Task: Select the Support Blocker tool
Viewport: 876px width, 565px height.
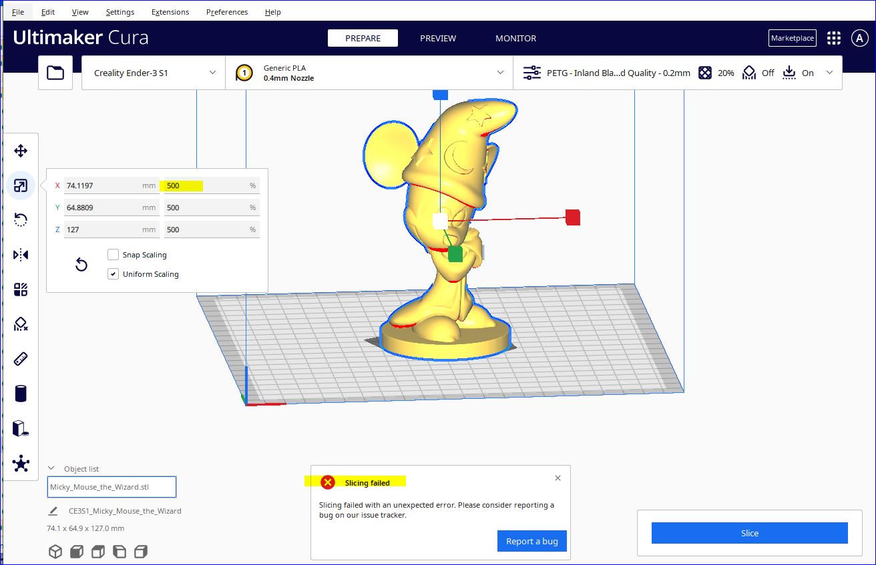Action: (x=21, y=324)
